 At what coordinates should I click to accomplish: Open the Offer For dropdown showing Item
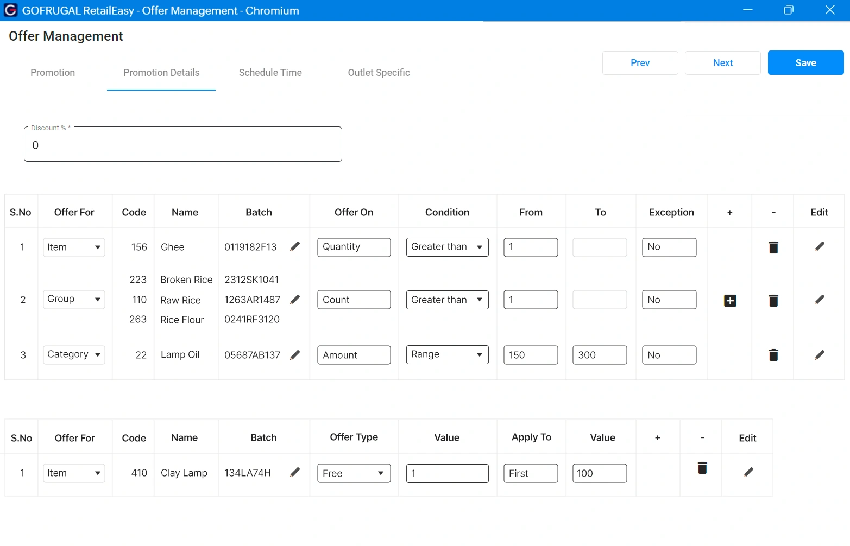pos(74,247)
